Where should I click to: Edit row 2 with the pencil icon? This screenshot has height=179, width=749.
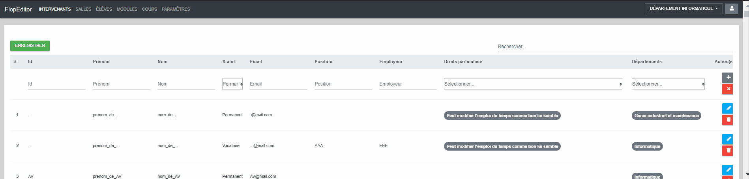(x=728, y=139)
